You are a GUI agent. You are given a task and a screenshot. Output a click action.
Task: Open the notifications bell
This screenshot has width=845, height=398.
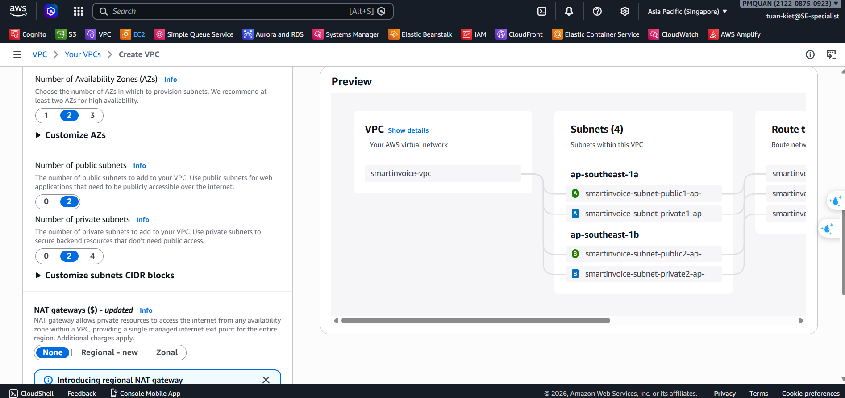pos(569,11)
